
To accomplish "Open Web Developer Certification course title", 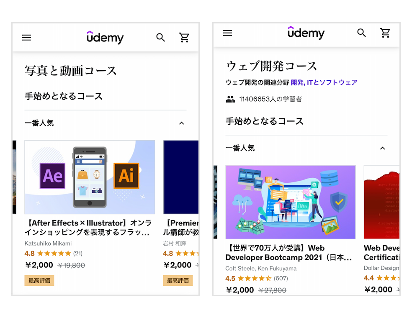I will click(381, 253).
